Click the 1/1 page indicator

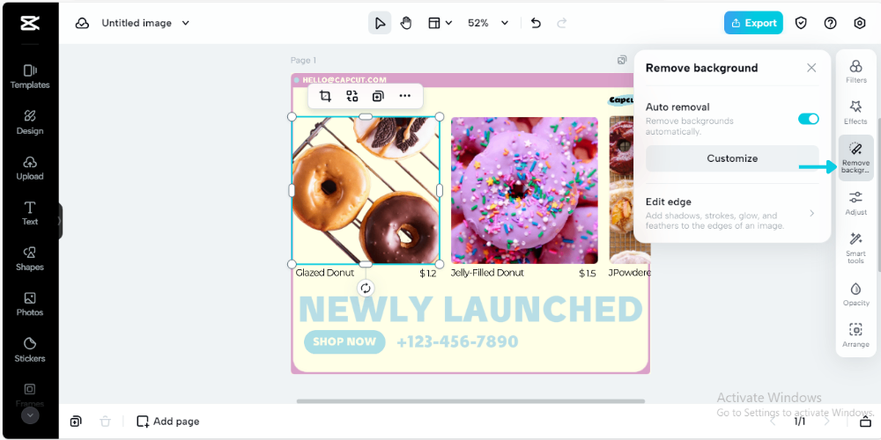pyautogui.click(x=800, y=422)
